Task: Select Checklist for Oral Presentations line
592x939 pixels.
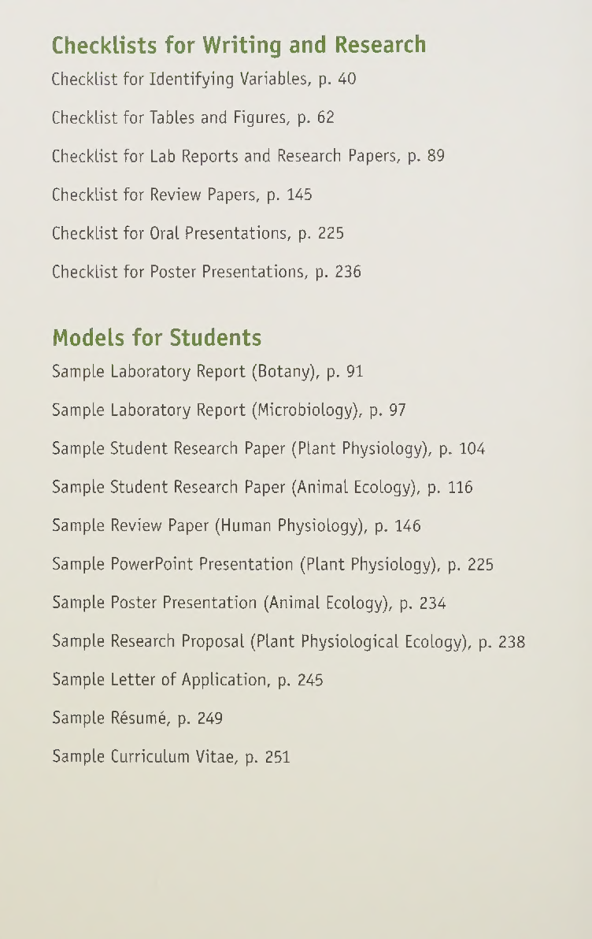Action: click(x=198, y=233)
